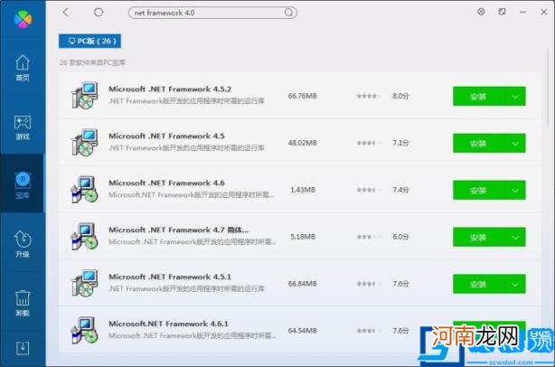Open the Upgrade (升级) section
Viewport: 555px width, 367px height.
tap(23, 243)
